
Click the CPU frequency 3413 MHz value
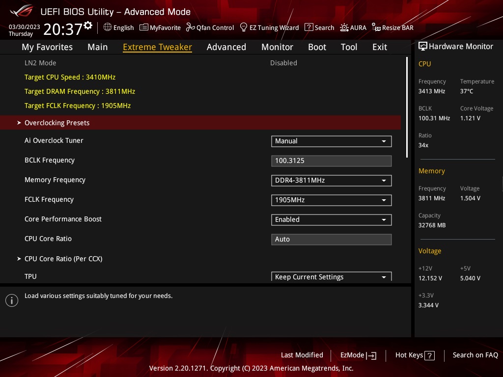coord(431,91)
